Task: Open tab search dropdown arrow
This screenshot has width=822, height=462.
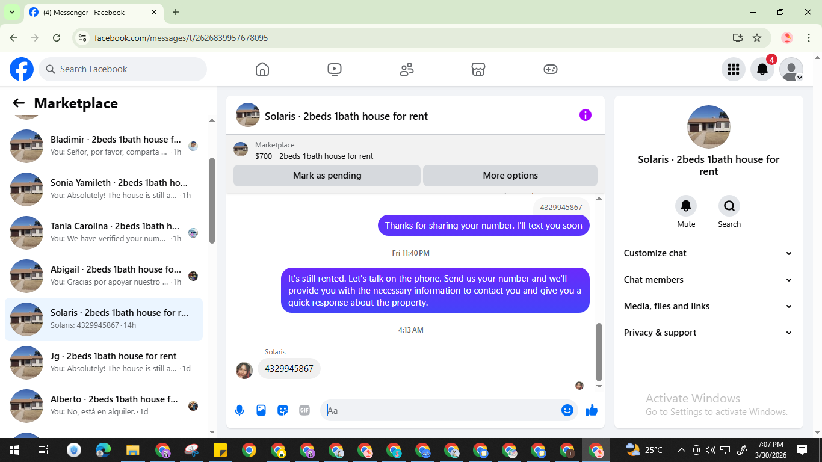Action: [x=12, y=12]
